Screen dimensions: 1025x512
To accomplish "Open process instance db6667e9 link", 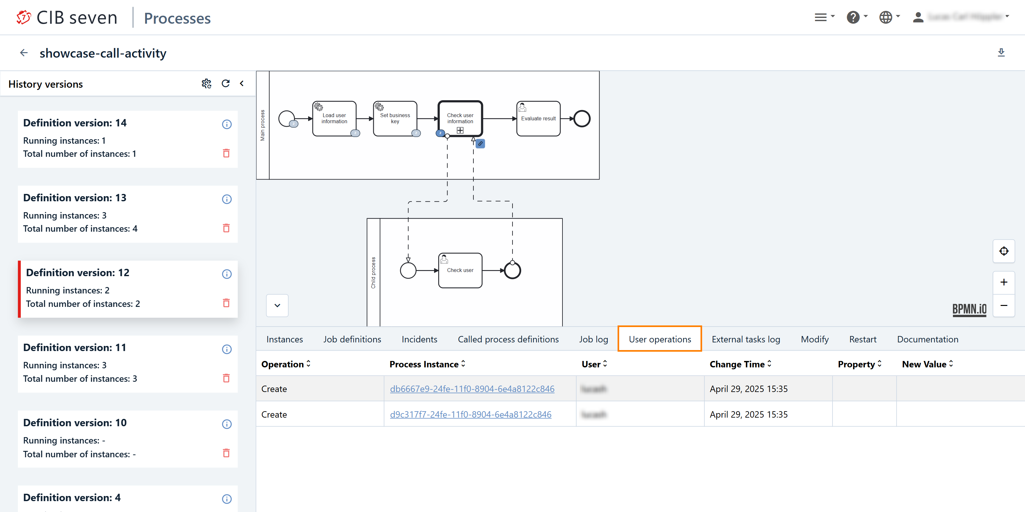I will pyautogui.click(x=472, y=389).
